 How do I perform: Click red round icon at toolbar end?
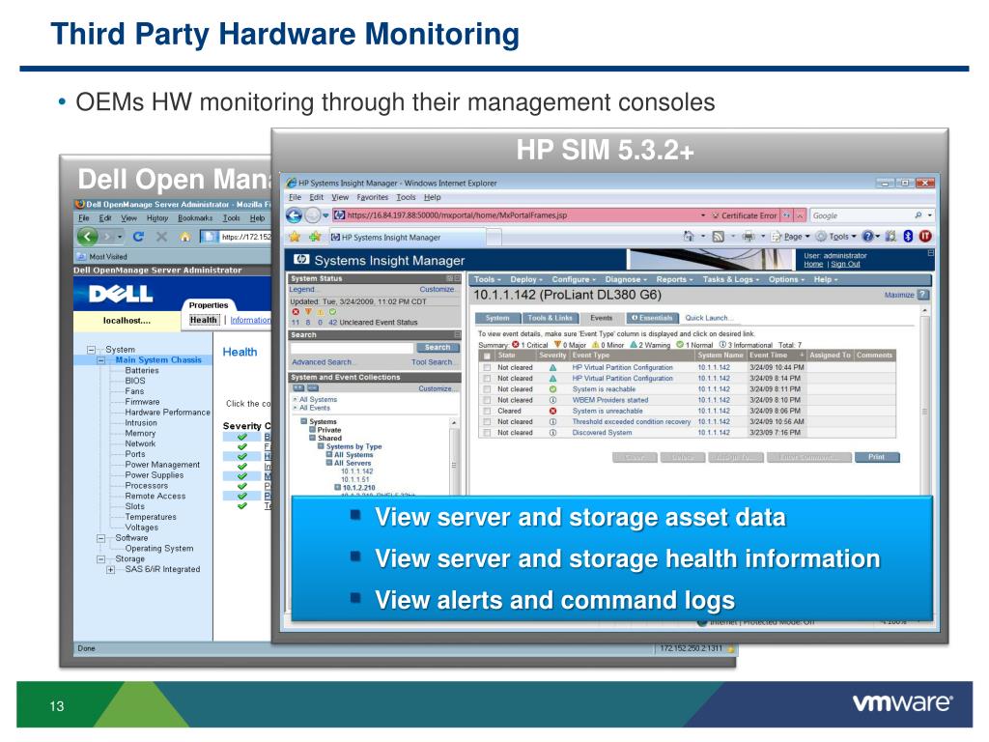925,236
